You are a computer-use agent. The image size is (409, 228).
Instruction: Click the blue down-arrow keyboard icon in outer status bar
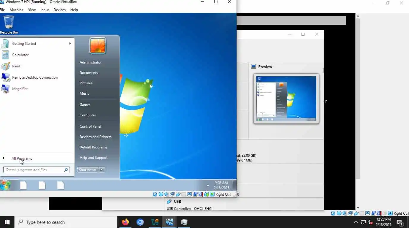click(x=390, y=213)
